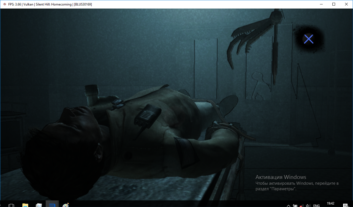Screen dimensions: 353x207
Task: Minimize the RPCS3 game window
Action: (x=321, y=4)
